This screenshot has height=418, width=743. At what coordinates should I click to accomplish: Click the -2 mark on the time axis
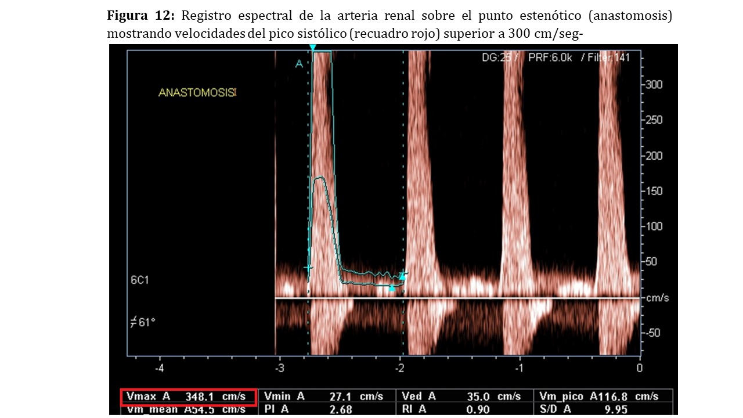point(400,369)
